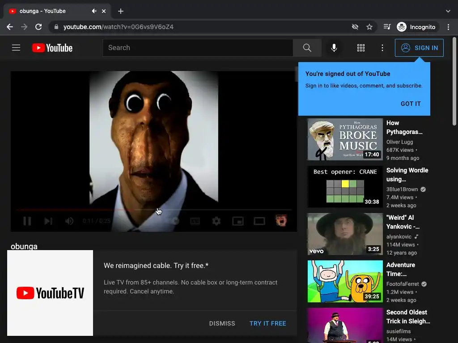This screenshot has width=458, height=343.
Task: Open the YouTube apps grid
Action: 361,48
